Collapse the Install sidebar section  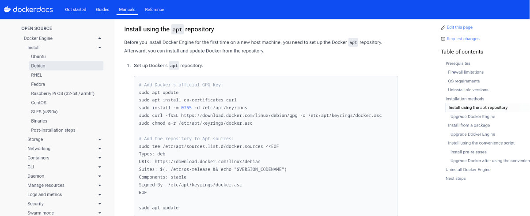(x=100, y=48)
